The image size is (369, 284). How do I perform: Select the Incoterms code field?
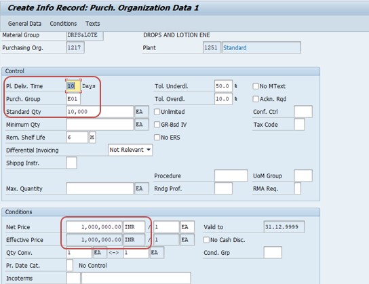[73, 278]
